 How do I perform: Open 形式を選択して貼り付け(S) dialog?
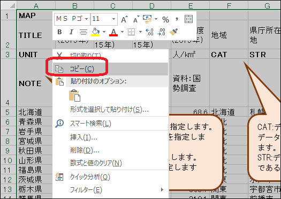tap(111, 109)
